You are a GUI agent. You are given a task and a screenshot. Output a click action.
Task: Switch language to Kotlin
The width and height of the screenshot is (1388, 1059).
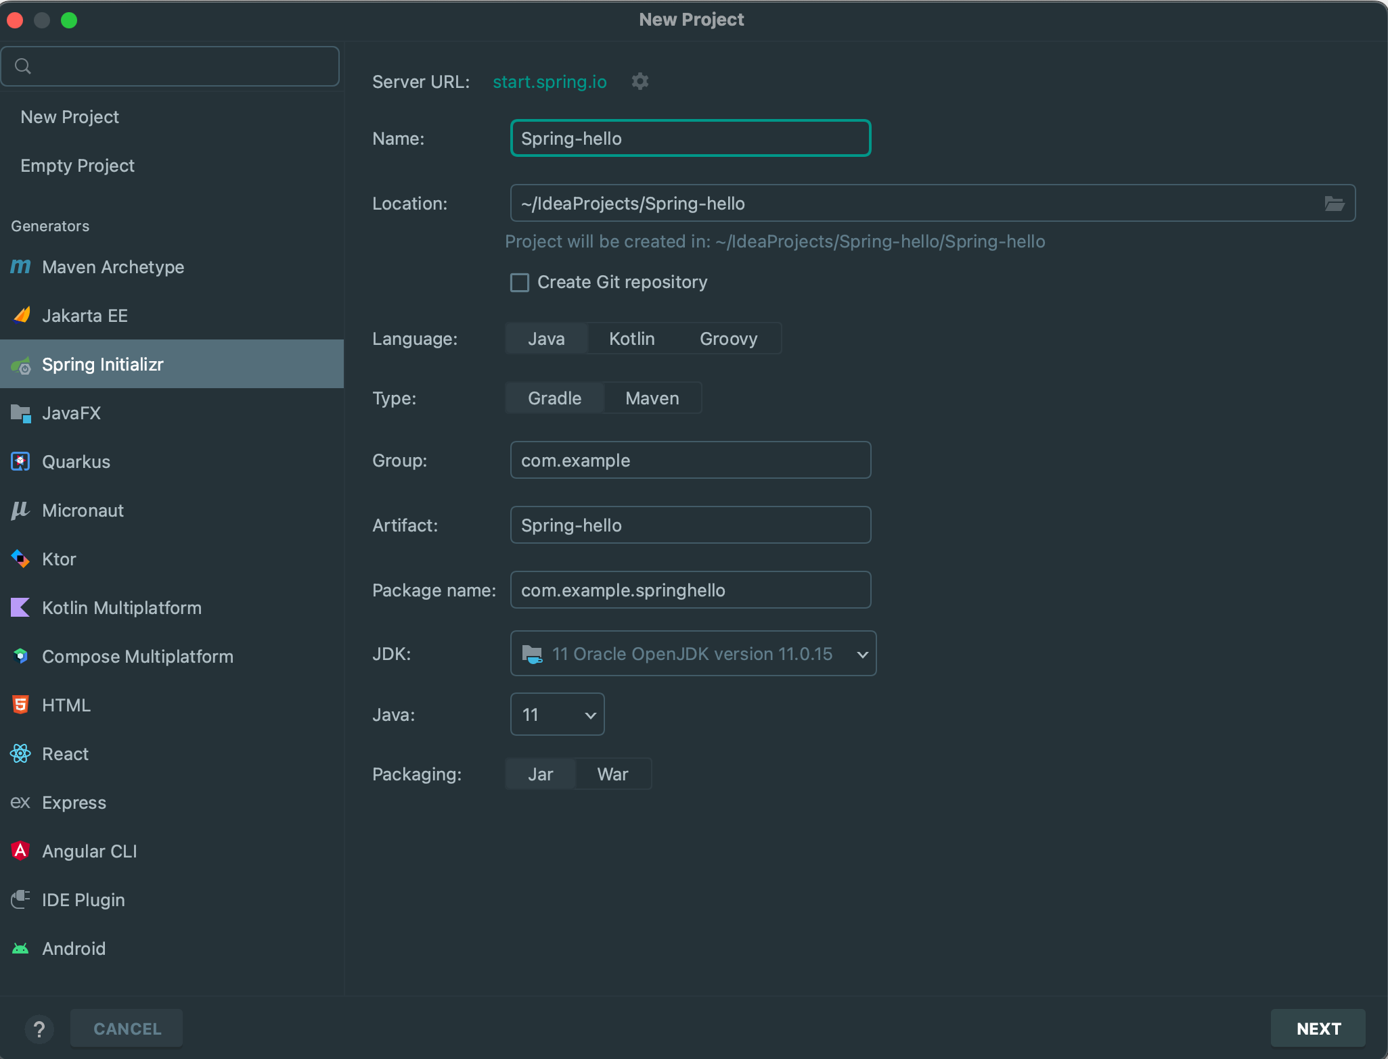pos(631,339)
